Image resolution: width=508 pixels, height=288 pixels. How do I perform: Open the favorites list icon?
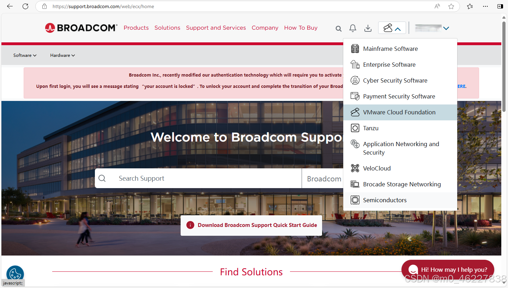[x=470, y=6]
